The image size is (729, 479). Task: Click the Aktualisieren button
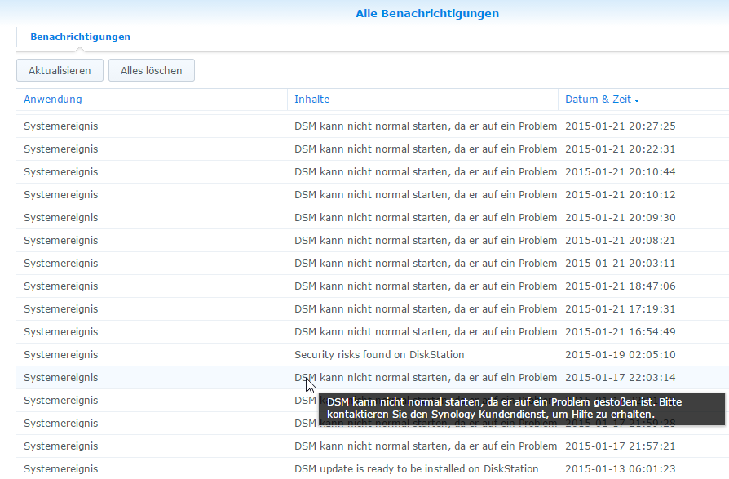60,70
